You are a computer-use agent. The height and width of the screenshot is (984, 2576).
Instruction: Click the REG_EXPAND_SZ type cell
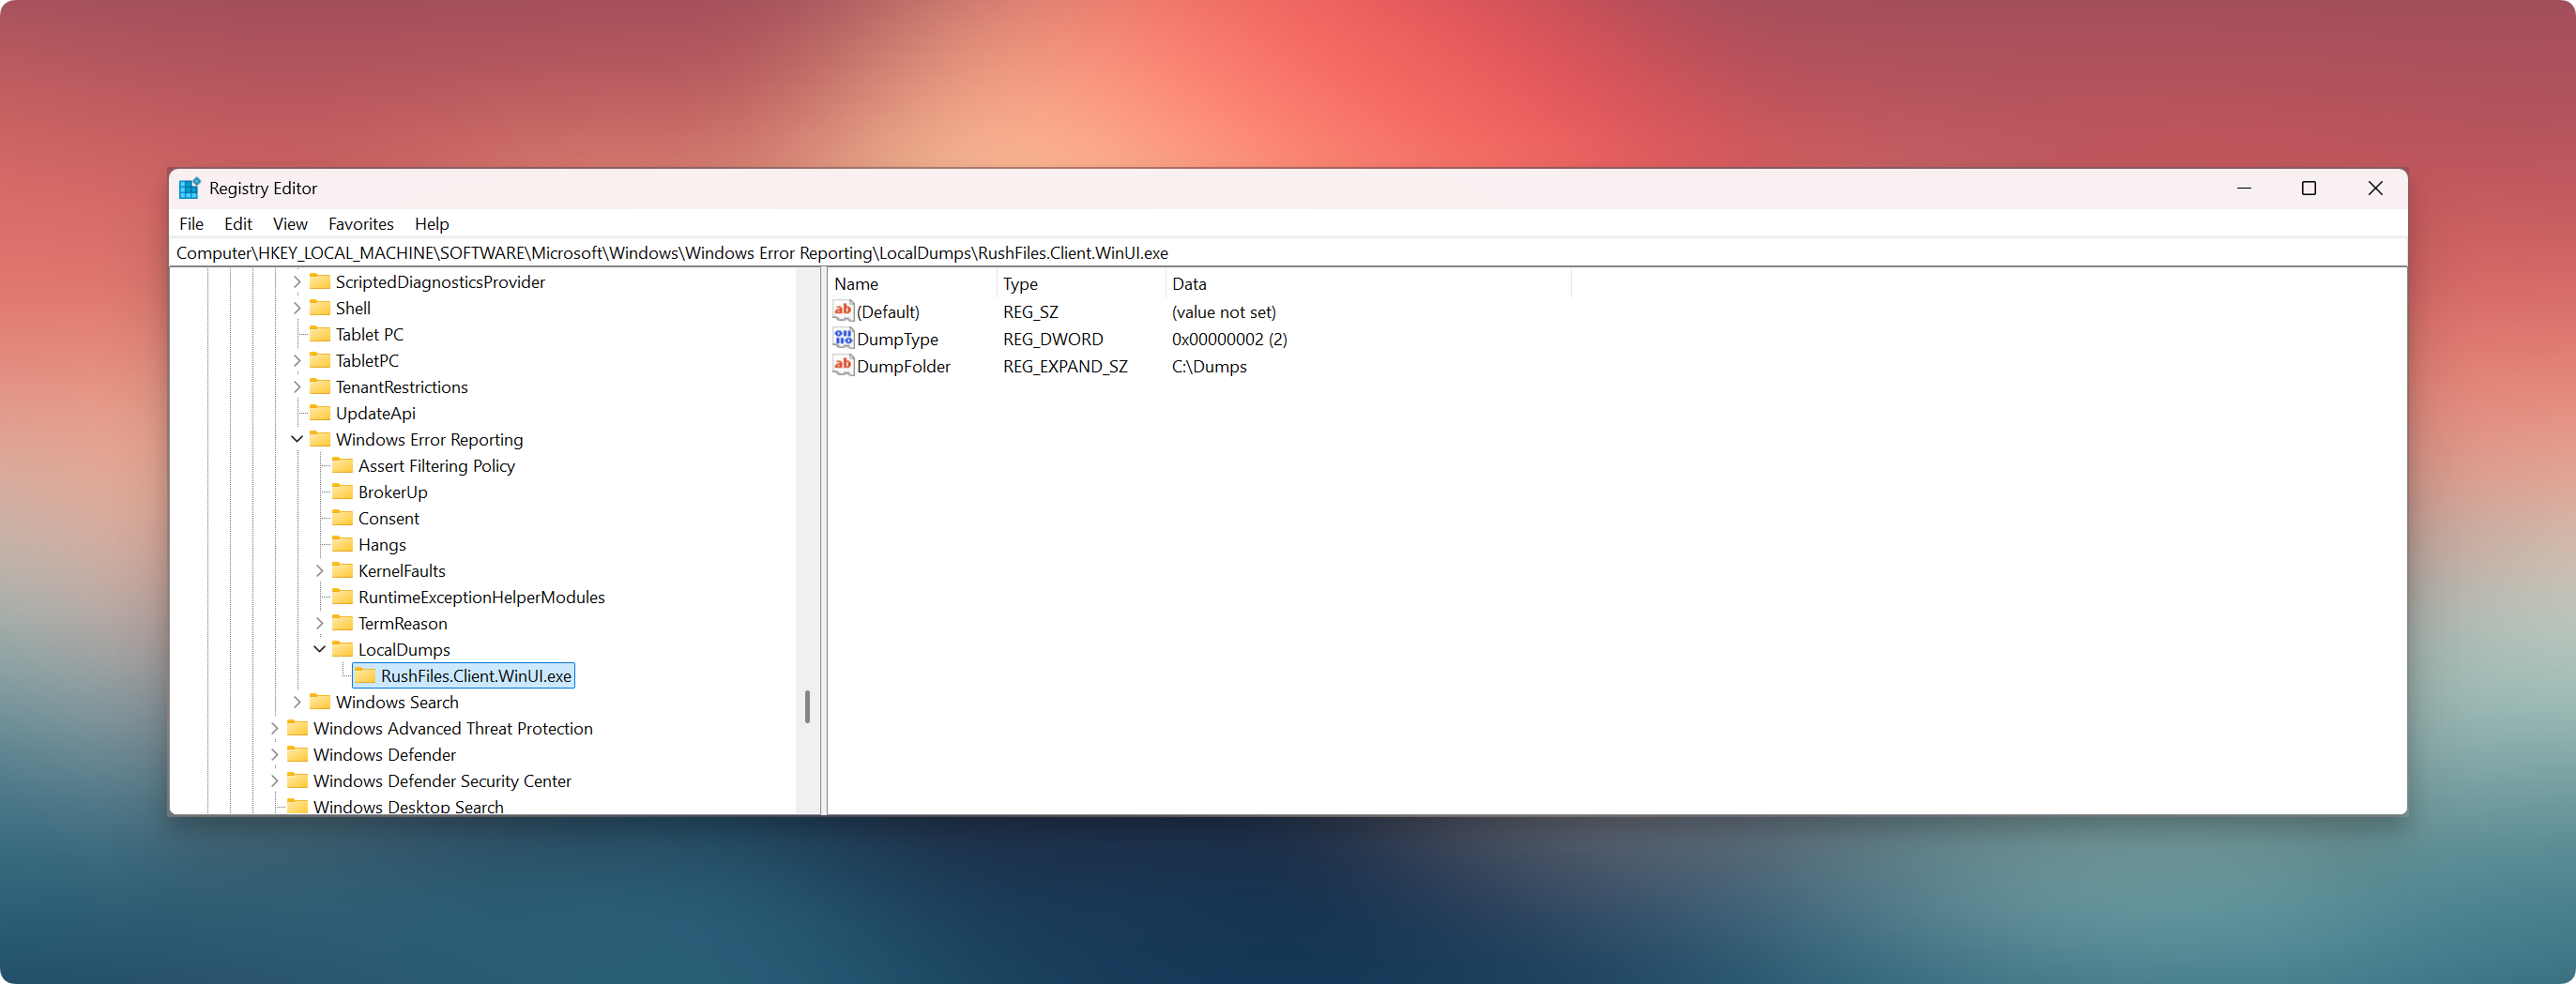[1065, 366]
